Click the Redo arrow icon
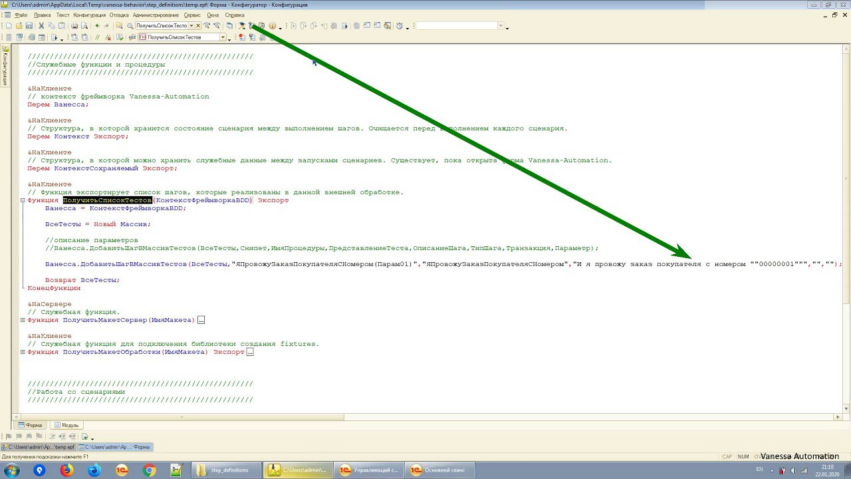851x479 pixels. [x=106, y=26]
